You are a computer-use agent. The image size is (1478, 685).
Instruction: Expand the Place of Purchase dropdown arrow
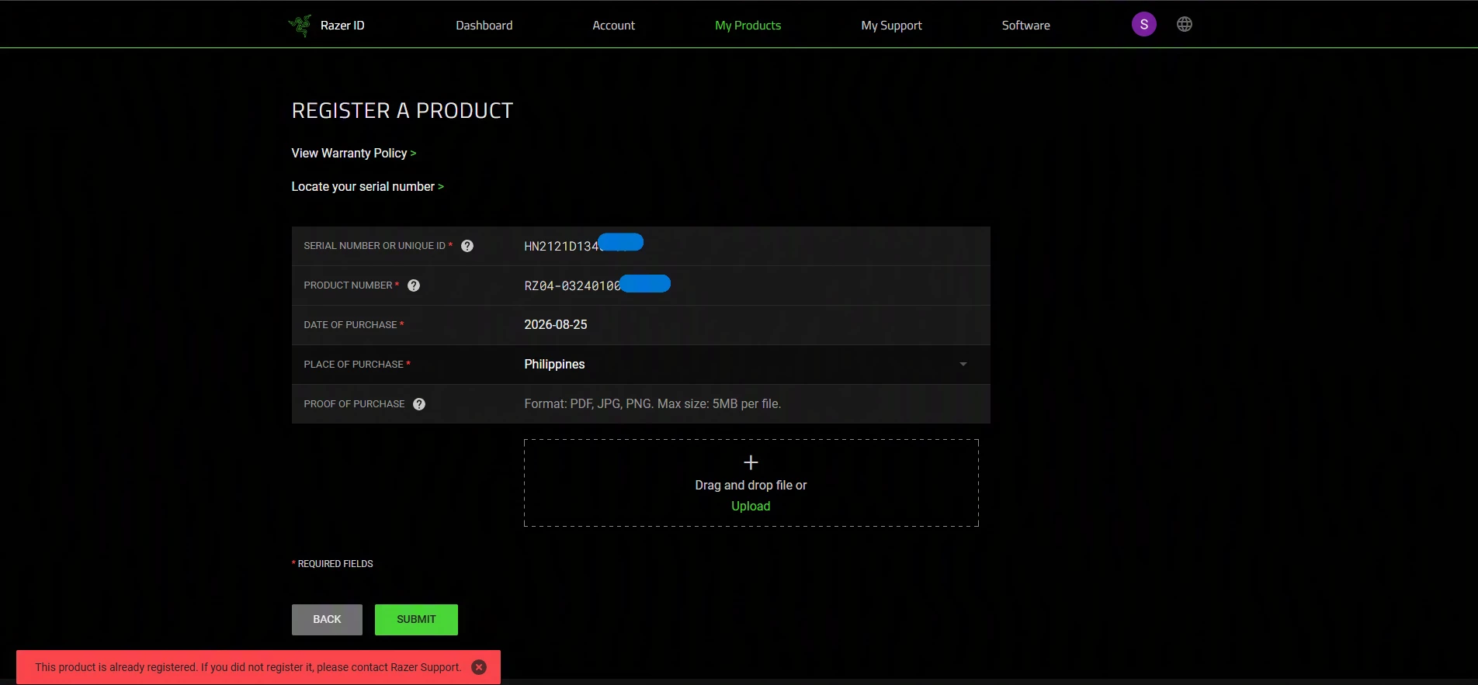(x=963, y=365)
